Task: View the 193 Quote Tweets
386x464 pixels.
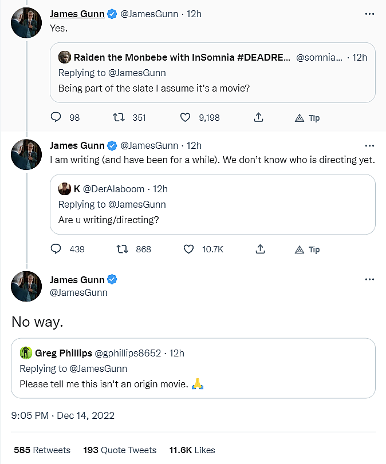Action: [x=120, y=450]
